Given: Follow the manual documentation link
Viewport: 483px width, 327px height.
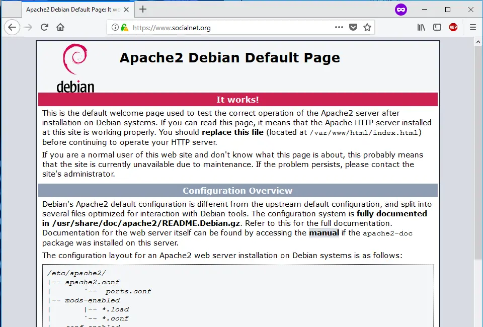Looking at the screenshot, I should (x=324, y=233).
